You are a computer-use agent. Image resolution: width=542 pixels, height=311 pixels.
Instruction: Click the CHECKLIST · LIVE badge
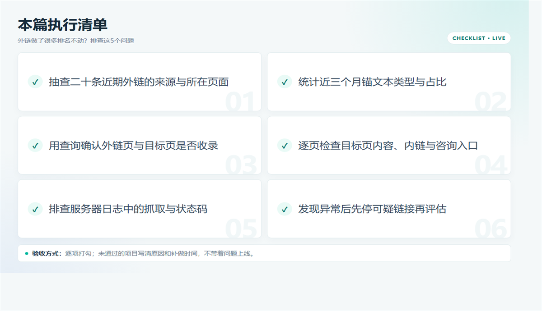click(479, 38)
